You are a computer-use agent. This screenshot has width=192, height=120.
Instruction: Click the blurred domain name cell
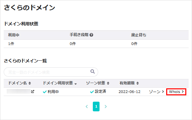point(19,91)
